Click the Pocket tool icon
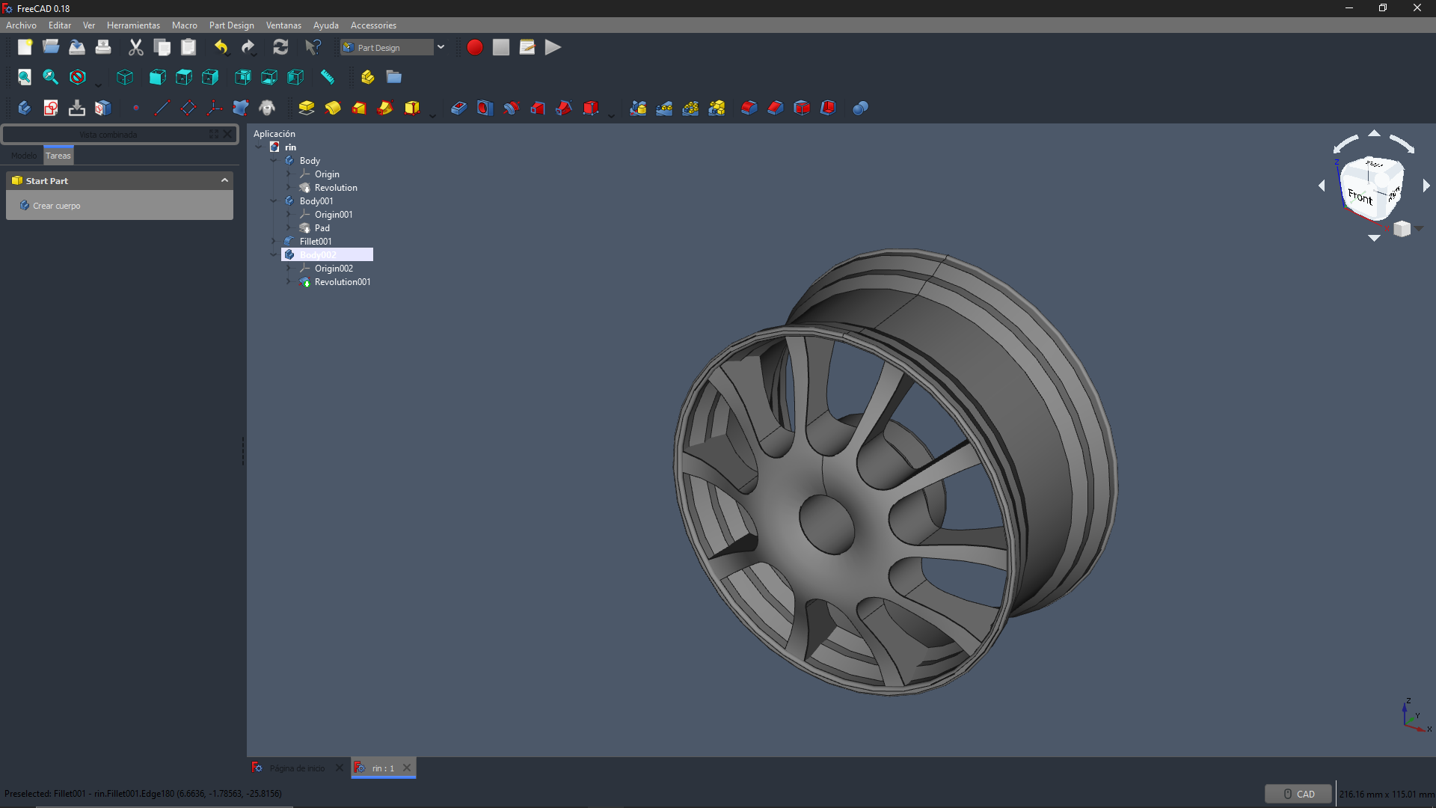The width and height of the screenshot is (1436, 808). (458, 108)
